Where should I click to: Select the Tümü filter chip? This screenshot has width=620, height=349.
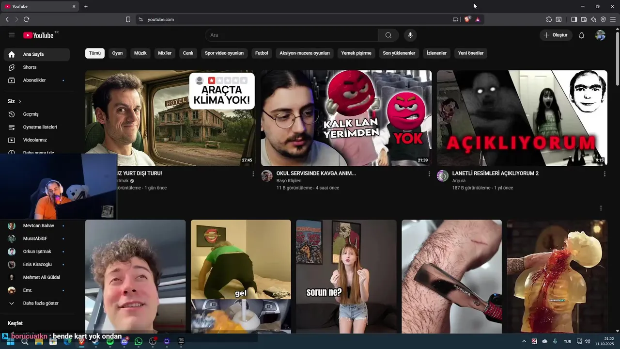coord(95,53)
